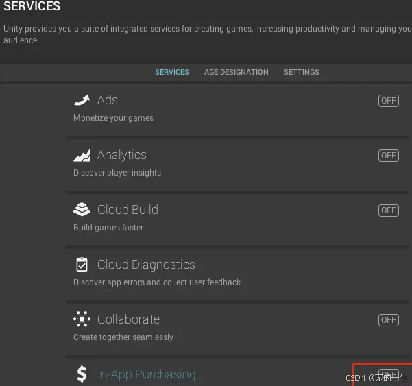Viewport: 412px width, 386px height.
Task: Open the SETTINGS tab
Action: pyautogui.click(x=302, y=72)
